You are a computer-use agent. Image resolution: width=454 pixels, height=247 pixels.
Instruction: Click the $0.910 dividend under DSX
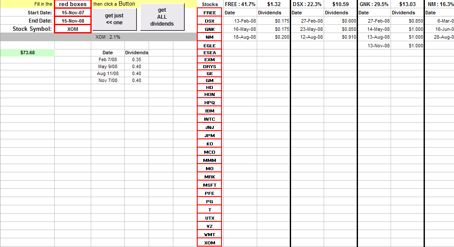tap(340, 37)
